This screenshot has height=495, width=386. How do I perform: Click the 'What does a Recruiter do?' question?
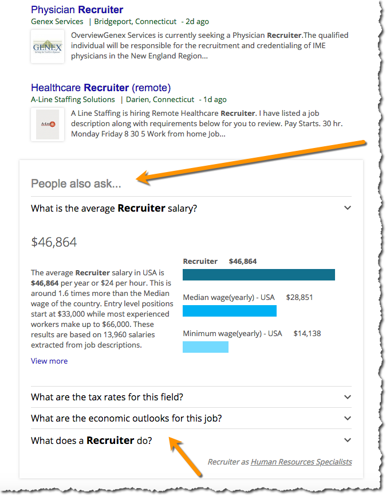[x=92, y=441]
